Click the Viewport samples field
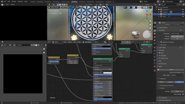185x104 pixels. (x=177, y=38)
